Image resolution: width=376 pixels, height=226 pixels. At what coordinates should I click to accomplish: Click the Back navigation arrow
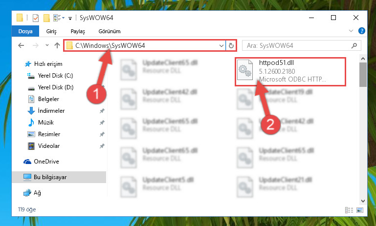[21, 45]
